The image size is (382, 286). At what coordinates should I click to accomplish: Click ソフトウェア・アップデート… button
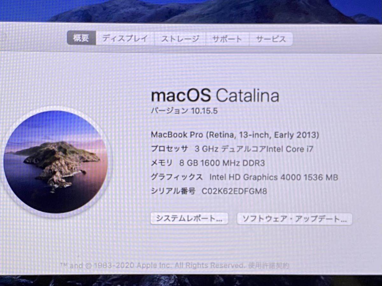(x=294, y=219)
